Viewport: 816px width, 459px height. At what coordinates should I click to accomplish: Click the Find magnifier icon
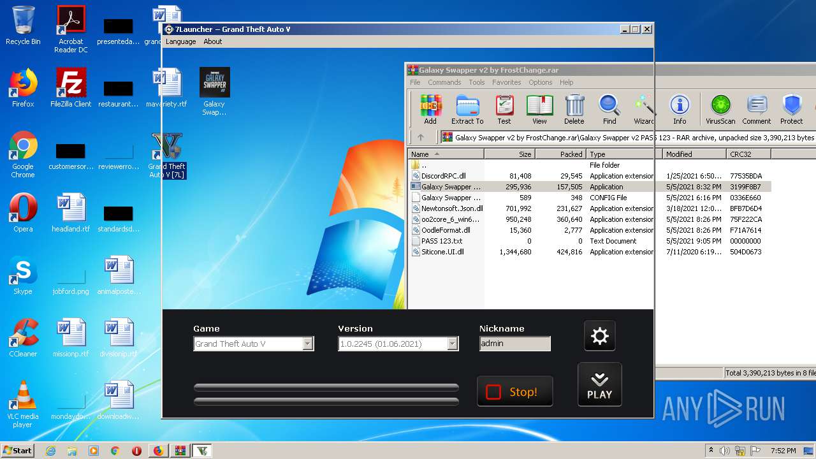pyautogui.click(x=609, y=109)
